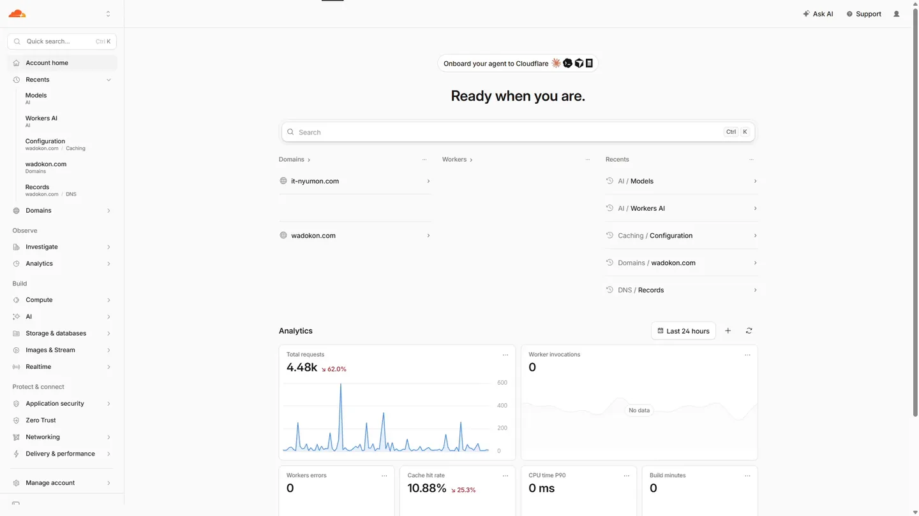Open Cache hit rate card options
The width and height of the screenshot is (919, 516).
click(505, 476)
